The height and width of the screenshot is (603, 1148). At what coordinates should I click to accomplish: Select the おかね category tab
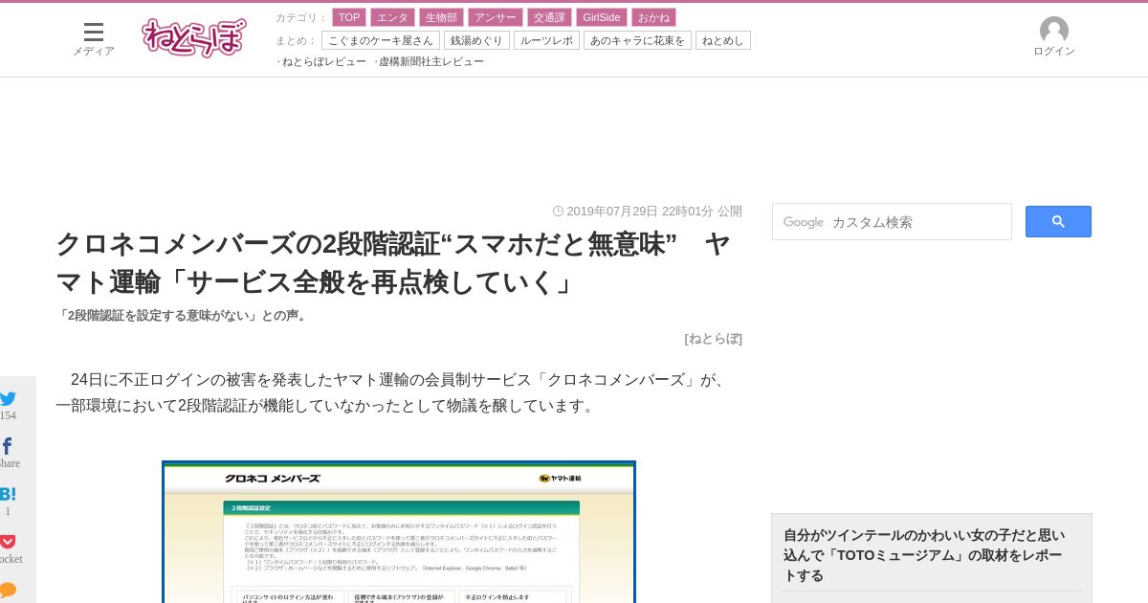(x=653, y=17)
